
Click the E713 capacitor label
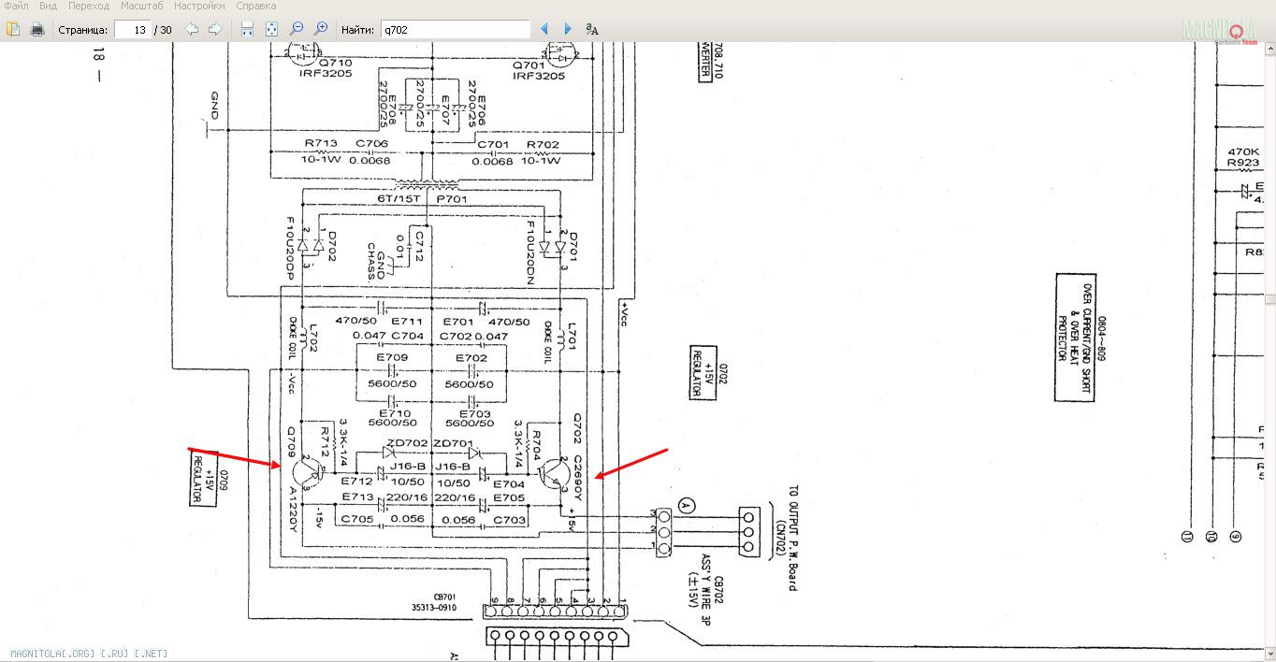[x=358, y=496]
